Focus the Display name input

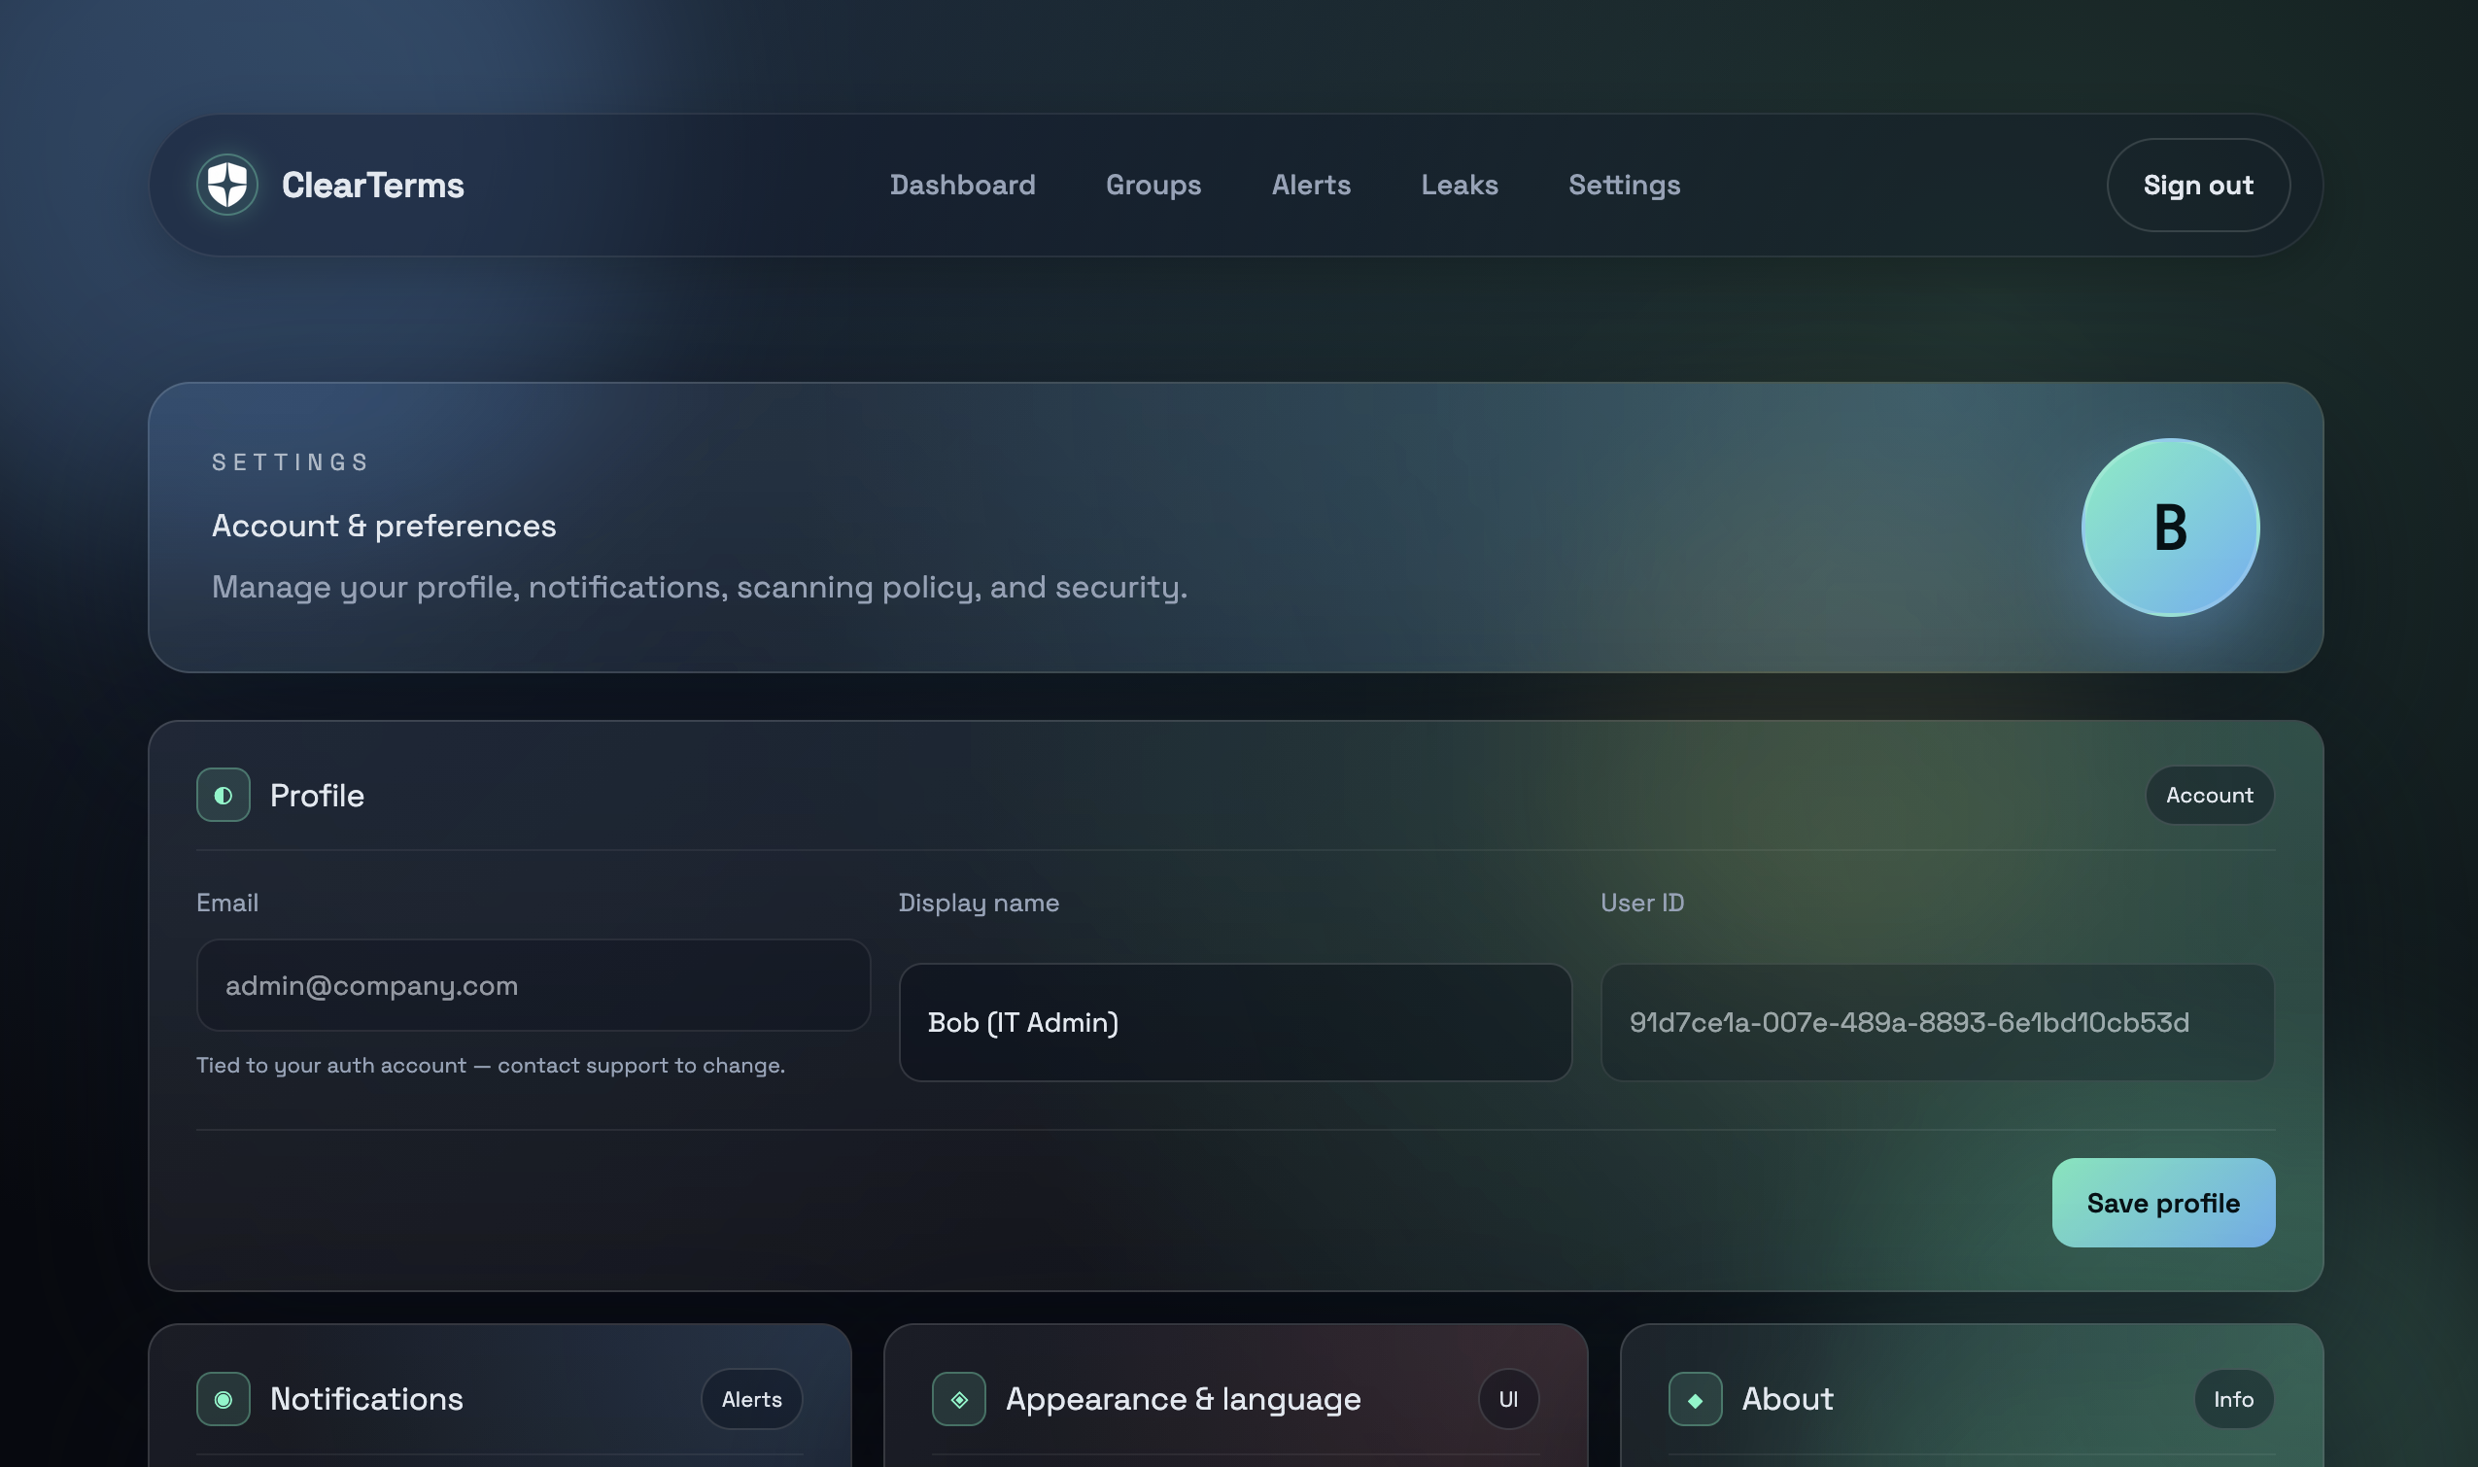[1235, 1022]
